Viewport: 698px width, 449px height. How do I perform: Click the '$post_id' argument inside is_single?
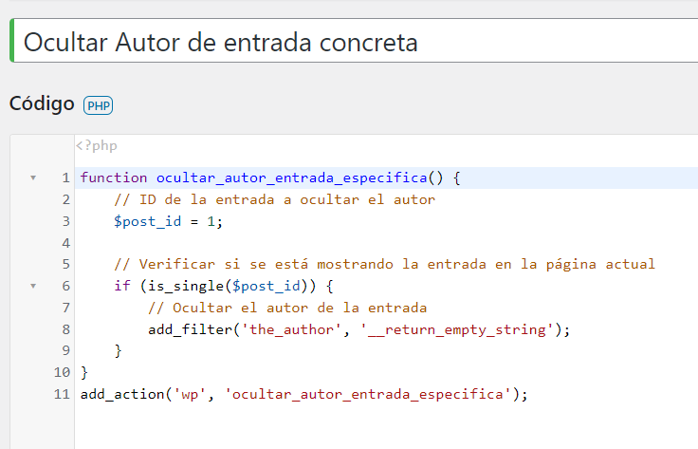coord(266,286)
